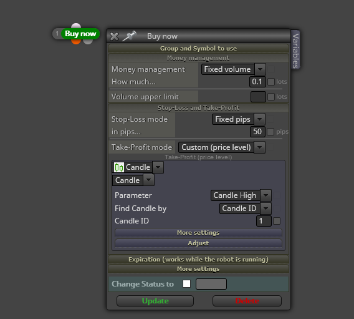
Task: Toggle checkbox beside Money management dropdown
Action: (x=271, y=69)
